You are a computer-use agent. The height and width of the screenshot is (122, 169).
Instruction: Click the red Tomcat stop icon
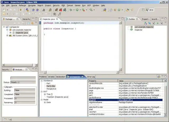[x=60, y=10]
